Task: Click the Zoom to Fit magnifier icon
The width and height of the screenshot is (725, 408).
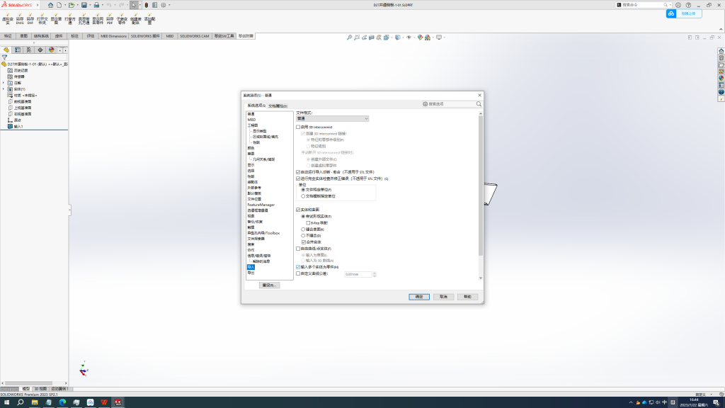Action: (349, 37)
